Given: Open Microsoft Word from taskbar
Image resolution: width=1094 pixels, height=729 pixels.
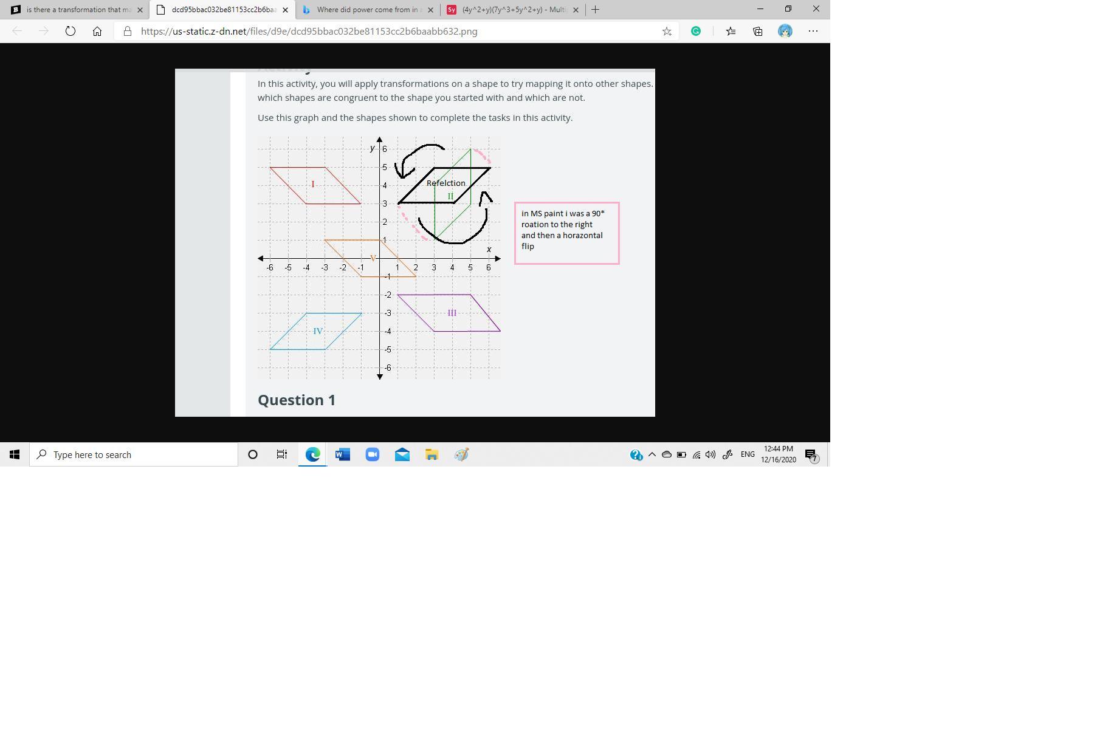Looking at the screenshot, I should tap(343, 454).
